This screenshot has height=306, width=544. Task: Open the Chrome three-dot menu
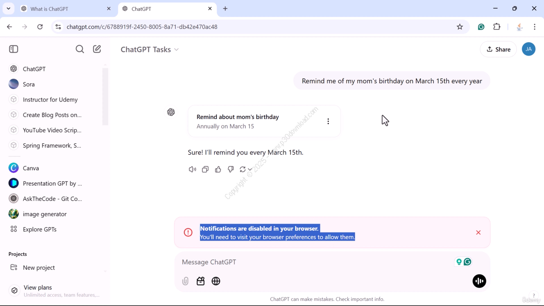pos(535,27)
